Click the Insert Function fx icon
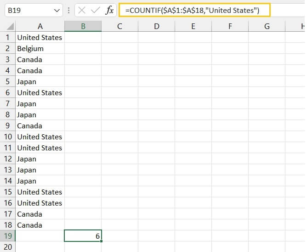 click(x=109, y=10)
